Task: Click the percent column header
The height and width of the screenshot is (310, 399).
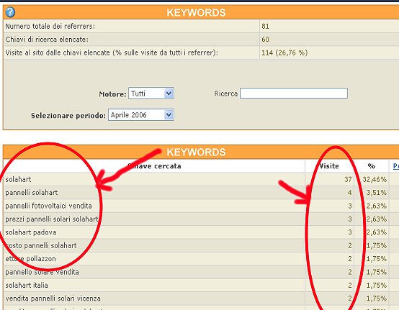Action: [x=371, y=166]
